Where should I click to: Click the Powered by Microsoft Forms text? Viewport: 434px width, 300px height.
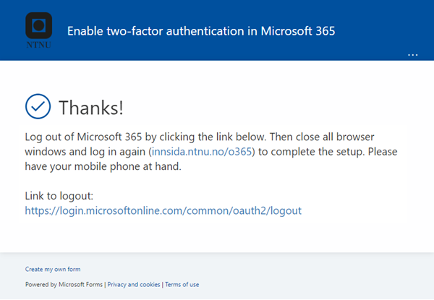coord(64,285)
